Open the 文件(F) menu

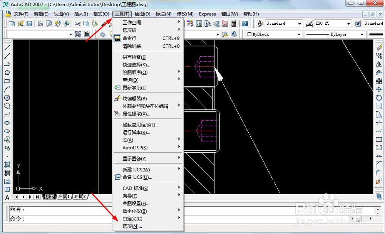[x=21, y=14]
